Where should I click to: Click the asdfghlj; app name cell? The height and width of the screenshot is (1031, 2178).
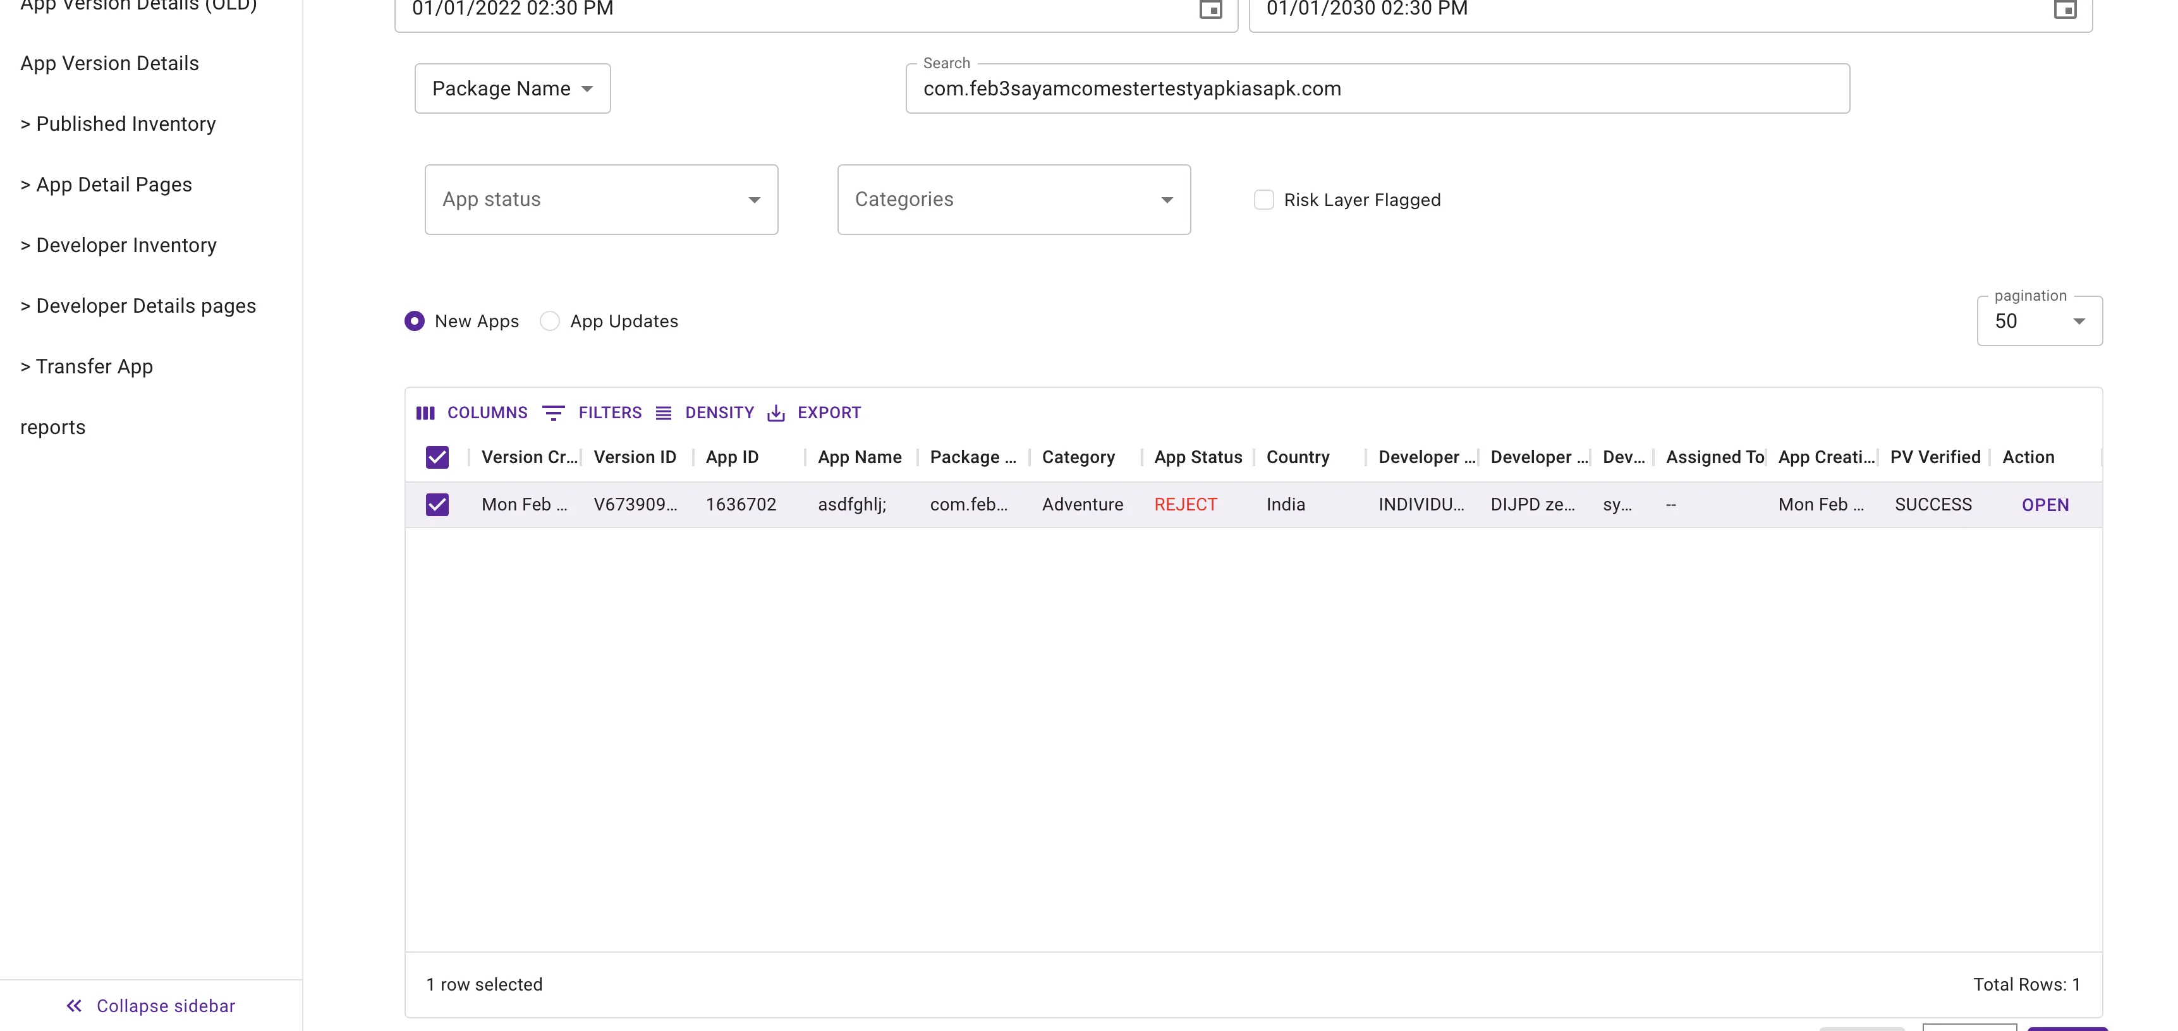click(x=851, y=505)
